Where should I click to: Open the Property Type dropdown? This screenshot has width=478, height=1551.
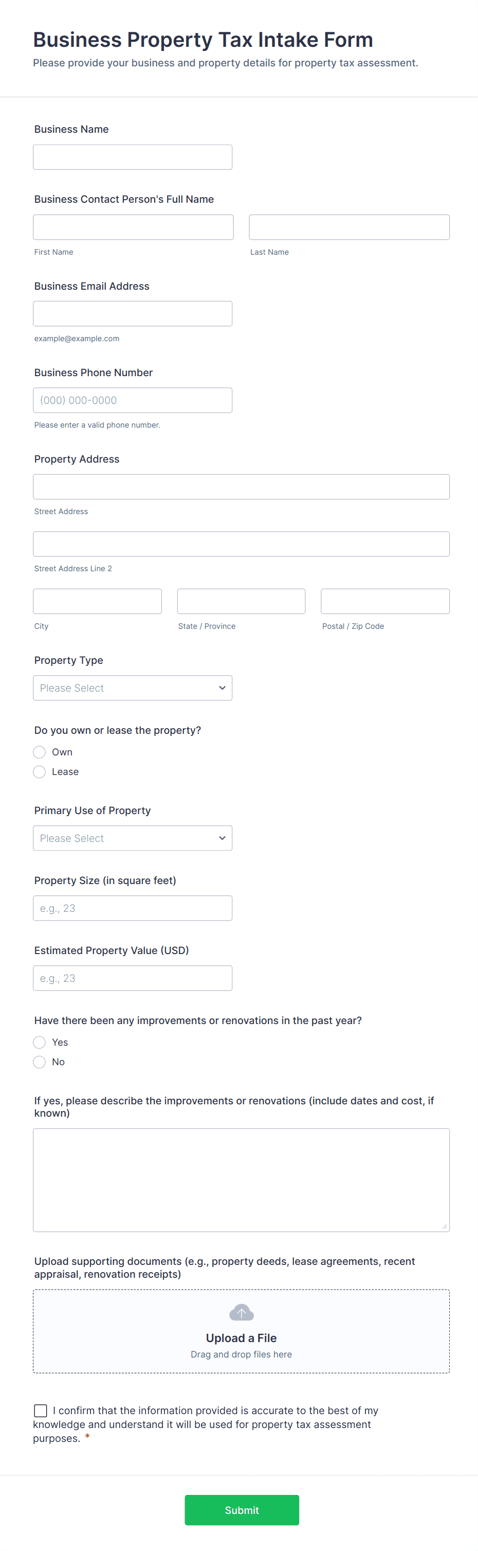coord(132,688)
